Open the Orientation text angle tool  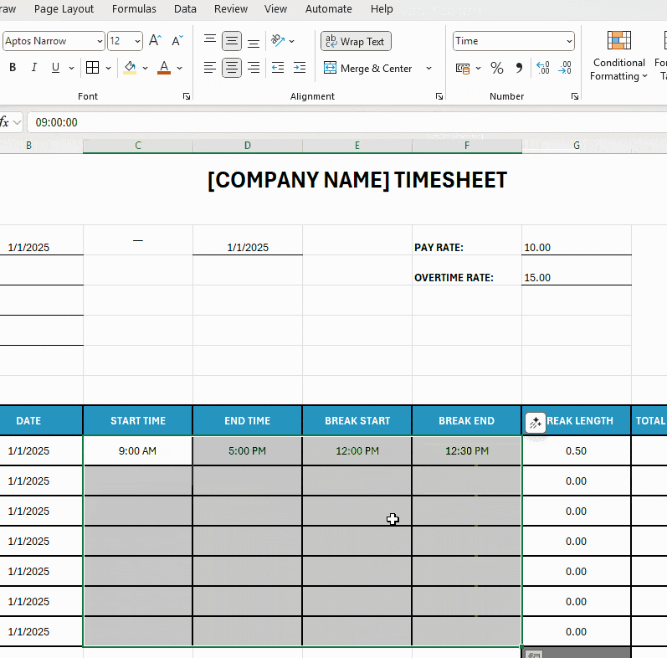[x=278, y=41]
